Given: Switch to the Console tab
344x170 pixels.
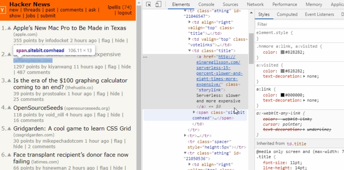Looking at the screenshot, I should pos(206,4).
